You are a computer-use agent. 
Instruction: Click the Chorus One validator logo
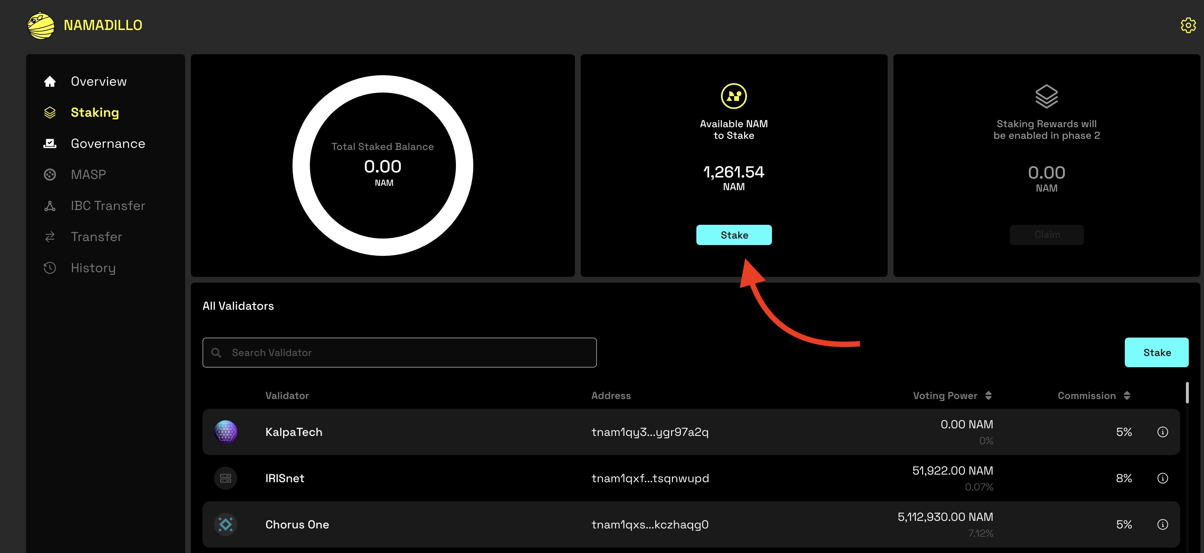click(225, 524)
